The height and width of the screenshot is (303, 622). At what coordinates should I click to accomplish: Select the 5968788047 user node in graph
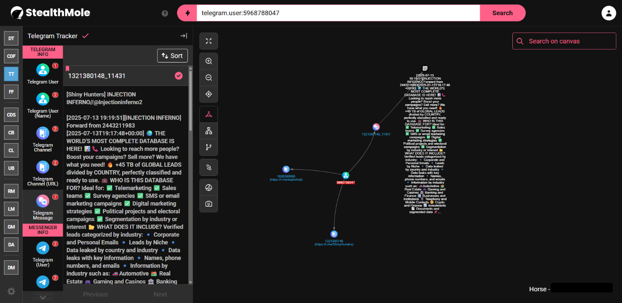click(345, 175)
